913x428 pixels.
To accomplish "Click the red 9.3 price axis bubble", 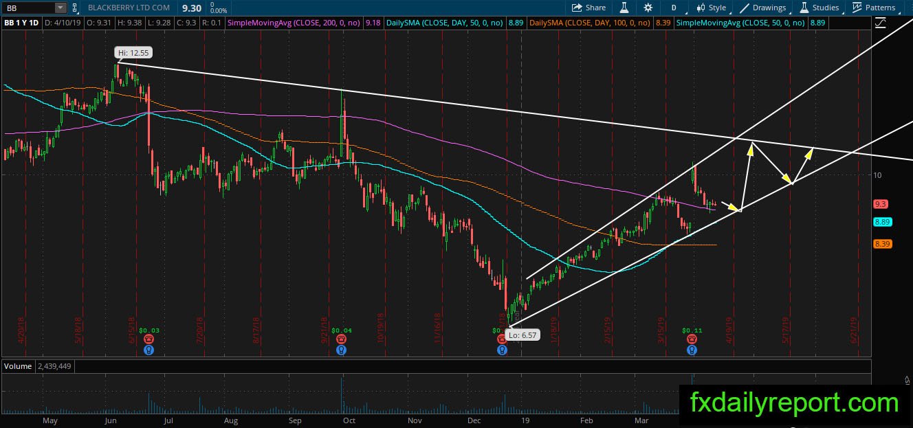I will tap(881, 204).
